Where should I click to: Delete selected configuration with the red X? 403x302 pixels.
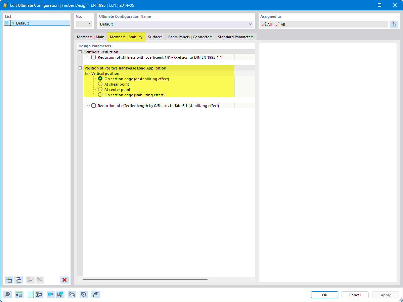(x=64, y=280)
